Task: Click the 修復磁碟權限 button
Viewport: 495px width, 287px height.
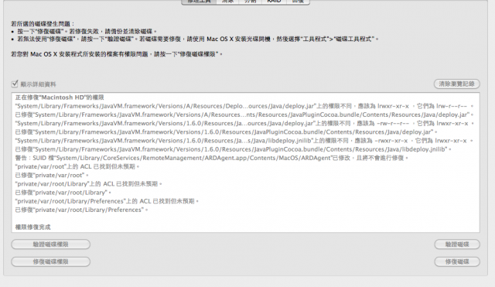Action: pos(50,261)
